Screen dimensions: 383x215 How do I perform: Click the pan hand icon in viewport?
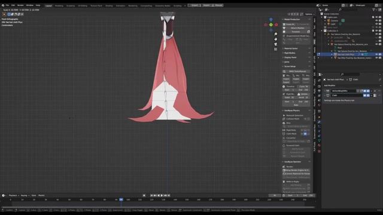275,39
